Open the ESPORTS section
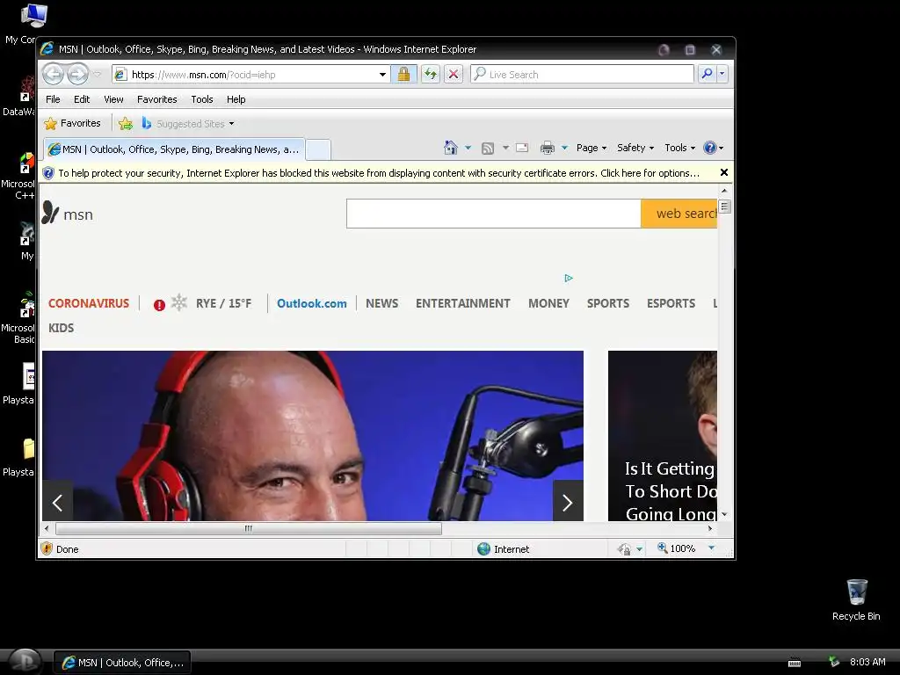Image resolution: width=900 pixels, height=675 pixels. click(x=671, y=303)
